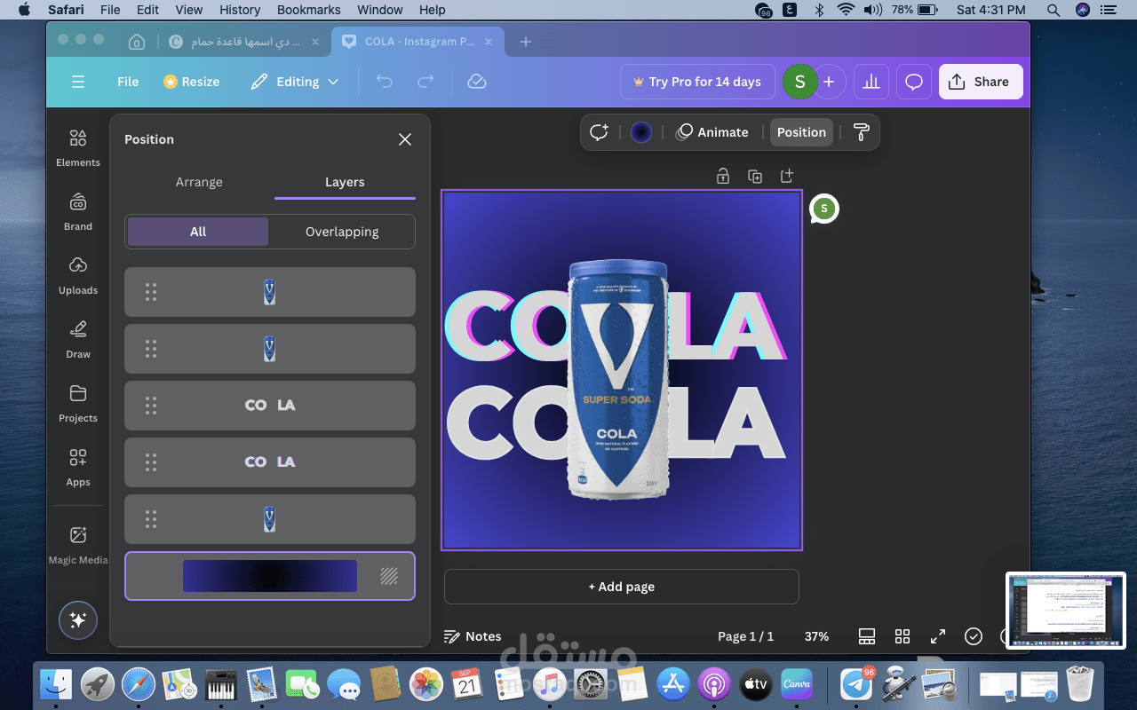The height and width of the screenshot is (710, 1137).
Task: Open the comments speech bubble icon
Action: click(x=914, y=82)
